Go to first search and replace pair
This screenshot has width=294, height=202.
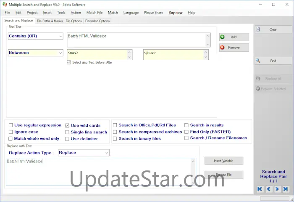(260, 189)
